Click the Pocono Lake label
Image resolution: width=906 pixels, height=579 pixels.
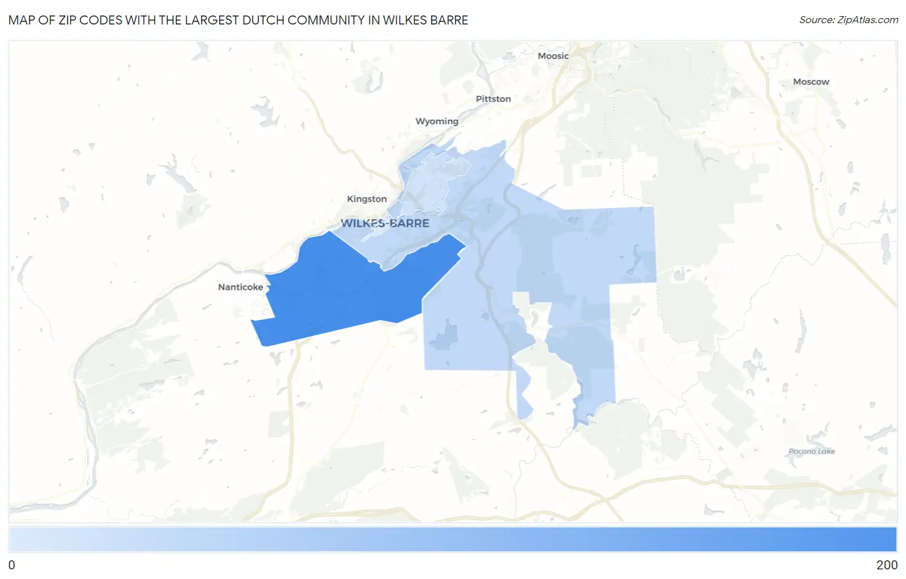tap(811, 451)
